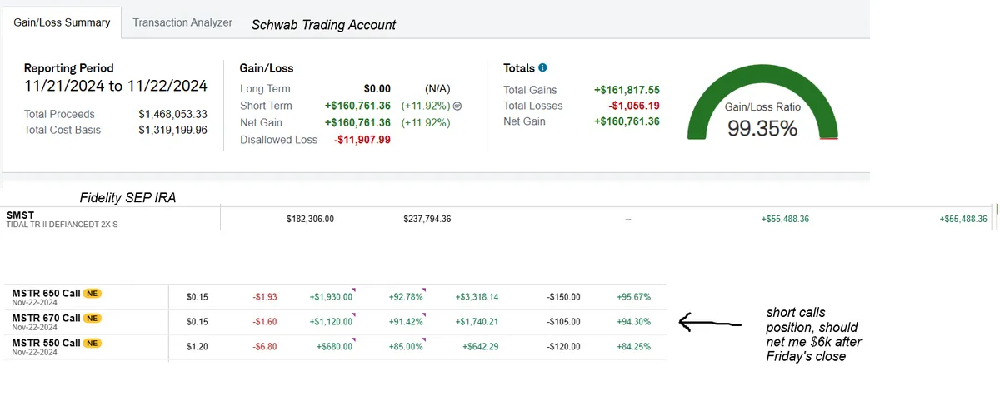
Task: Click the 92.78% value in MSTR 650 row
Action: pyautogui.click(x=406, y=296)
